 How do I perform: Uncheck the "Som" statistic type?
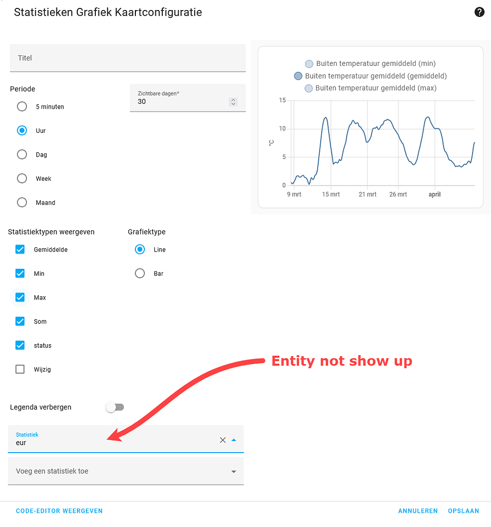coord(20,321)
